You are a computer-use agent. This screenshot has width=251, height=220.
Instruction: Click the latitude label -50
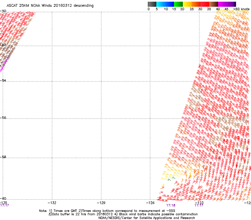point(3,11)
